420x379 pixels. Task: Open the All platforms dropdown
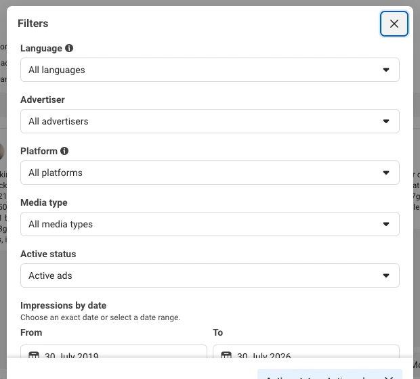coord(210,173)
